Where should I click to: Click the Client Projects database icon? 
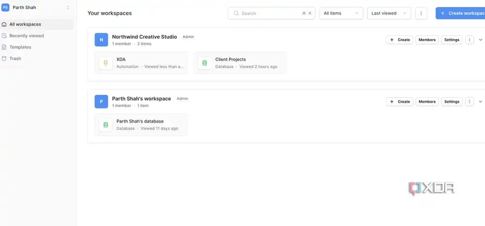[205, 63]
